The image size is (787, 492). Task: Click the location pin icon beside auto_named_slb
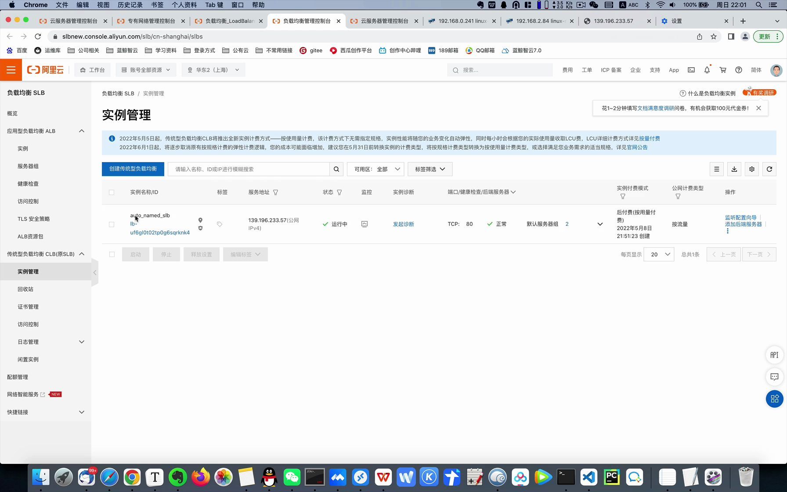[200, 220]
